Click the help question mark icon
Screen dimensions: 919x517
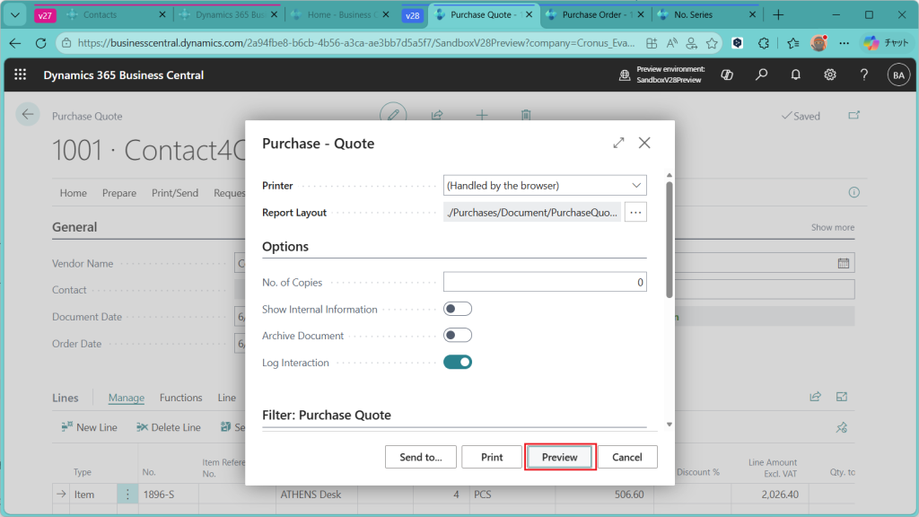(864, 75)
